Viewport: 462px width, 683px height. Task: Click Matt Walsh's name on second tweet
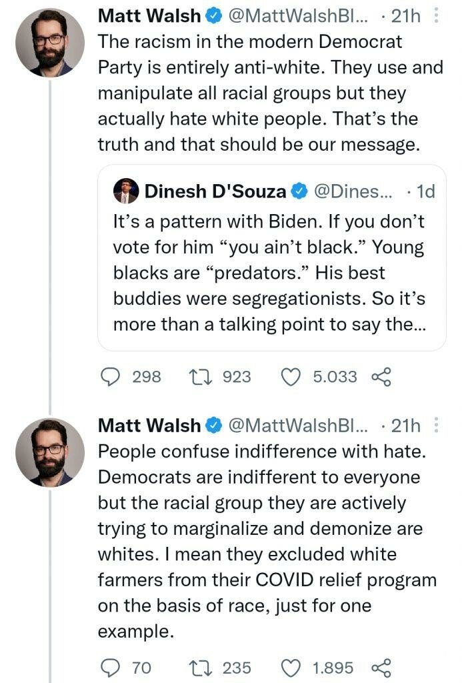[x=149, y=426]
